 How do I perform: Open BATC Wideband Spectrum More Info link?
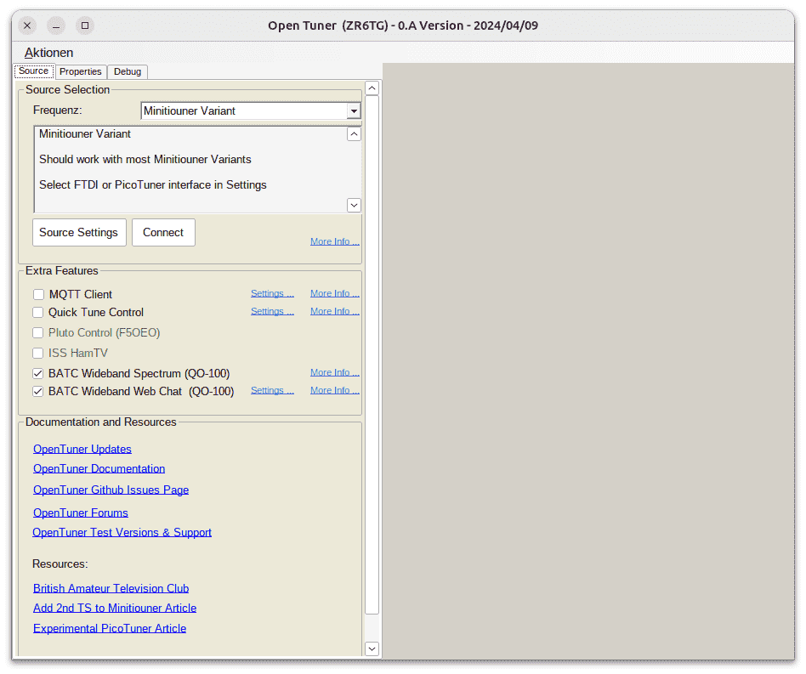(x=335, y=372)
